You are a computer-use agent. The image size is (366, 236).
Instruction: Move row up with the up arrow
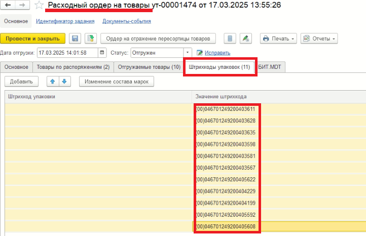(x=52, y=82)
